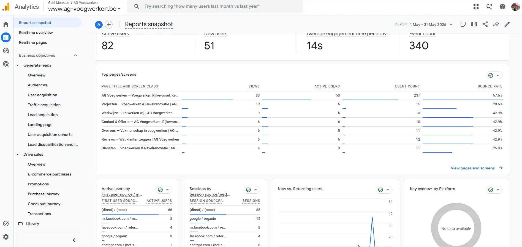Open the Insights trend line icon

(x=496, y=24)
